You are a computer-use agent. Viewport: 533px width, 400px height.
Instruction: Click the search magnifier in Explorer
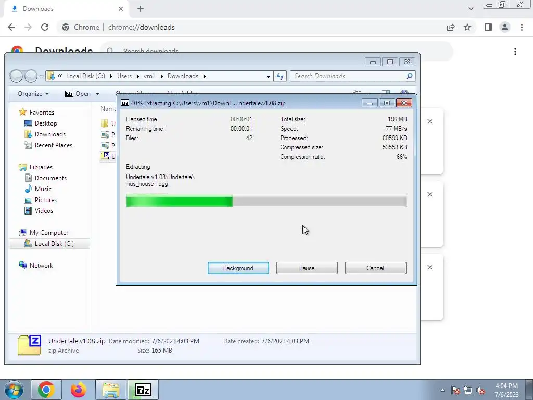[x=409, y=76]
